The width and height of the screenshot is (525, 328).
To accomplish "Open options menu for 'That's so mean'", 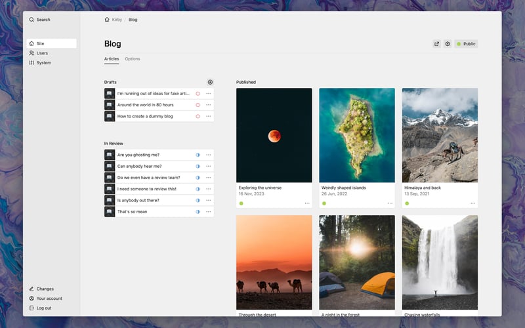I will pyautogui.click(x=209, y=212).
